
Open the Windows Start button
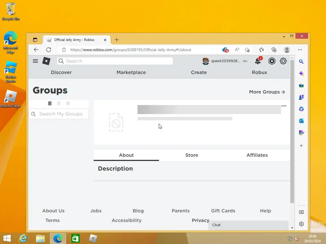pyautogui.click(x=7, y=238)
